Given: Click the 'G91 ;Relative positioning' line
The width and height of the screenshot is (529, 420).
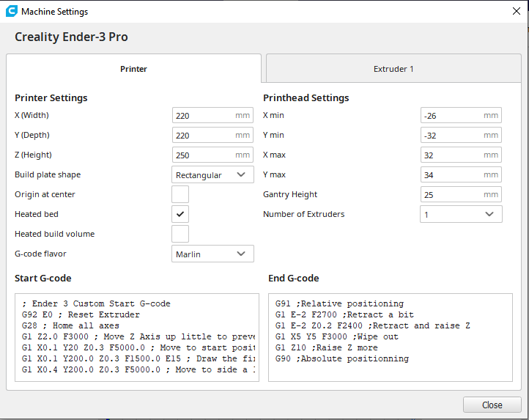Looking at the screenshot, I should (339, 303).
